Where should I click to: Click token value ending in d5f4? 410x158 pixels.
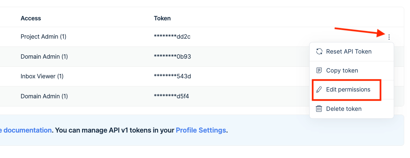pyautogui.click(x=172, y=96)
